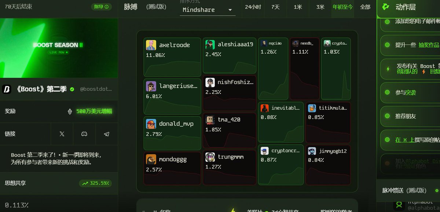Screen dimensions: 440x212
Task: Select the 7天 time range tab
Action: click(275, 7)
